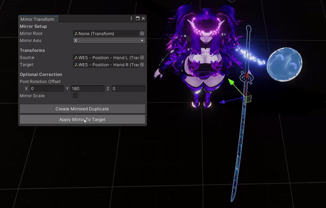Screen dimensions: 326x208
Task: Select the blue sphere object in scene
Action: tap(284, 64)
